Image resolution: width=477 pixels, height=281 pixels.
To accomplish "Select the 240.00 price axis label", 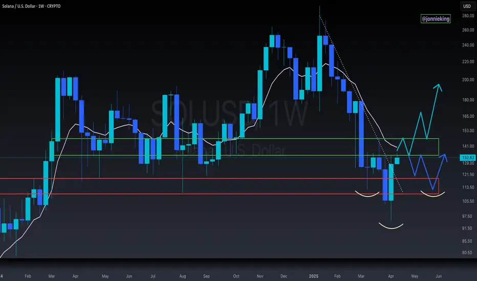I will click(468, 45).
